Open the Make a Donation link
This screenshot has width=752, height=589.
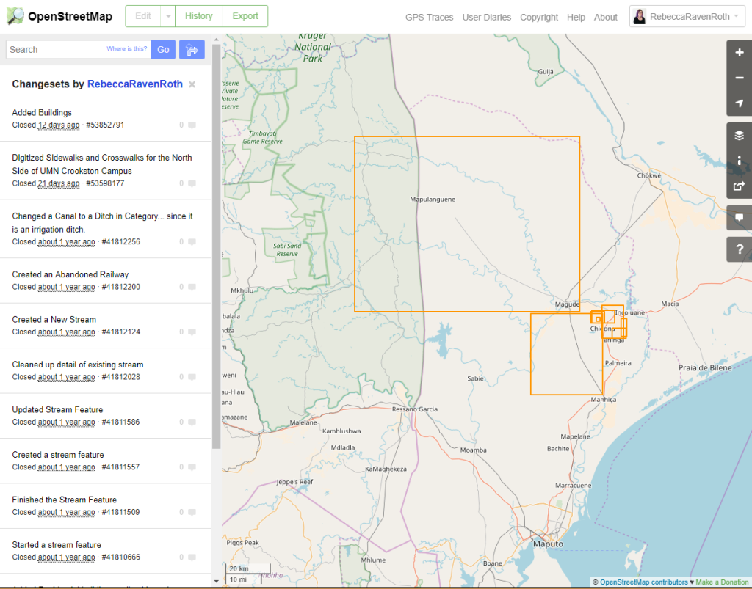(722, 582)
